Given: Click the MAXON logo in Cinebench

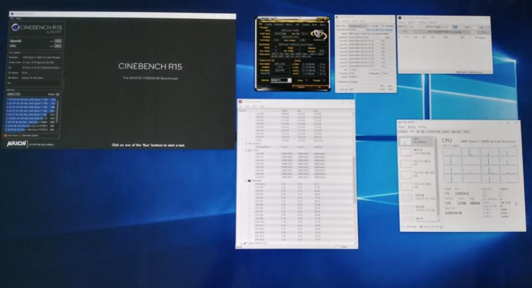Looking at the screenshot, I should coord(17,143).
